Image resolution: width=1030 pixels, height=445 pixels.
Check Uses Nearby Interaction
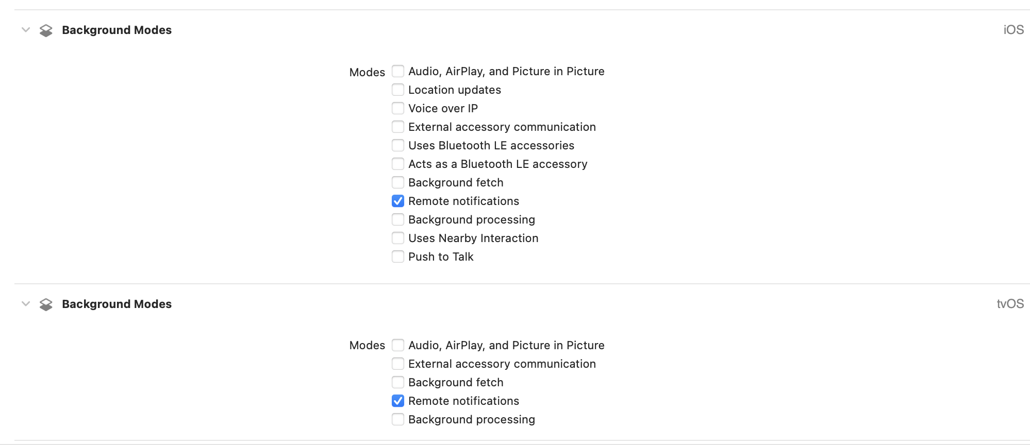[398, 238]
